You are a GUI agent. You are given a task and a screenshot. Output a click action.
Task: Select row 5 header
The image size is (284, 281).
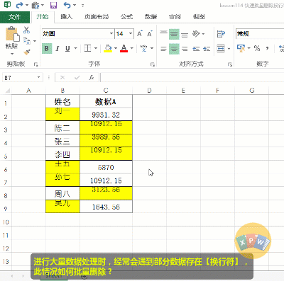click(x=6, y=154)
